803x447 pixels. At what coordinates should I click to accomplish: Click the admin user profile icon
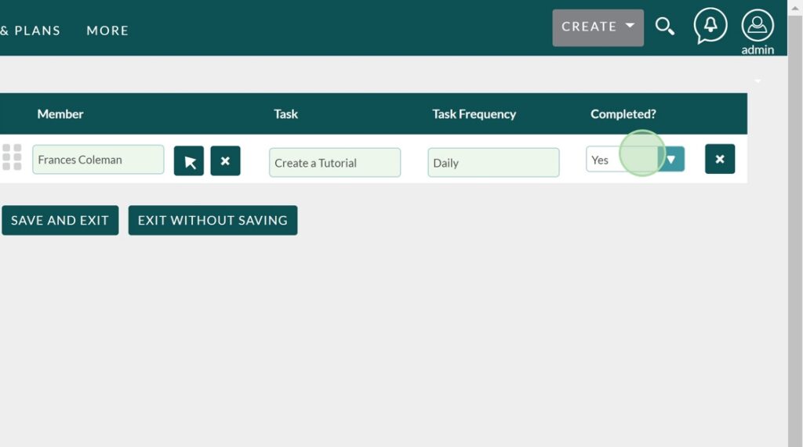tap(757, 27)
